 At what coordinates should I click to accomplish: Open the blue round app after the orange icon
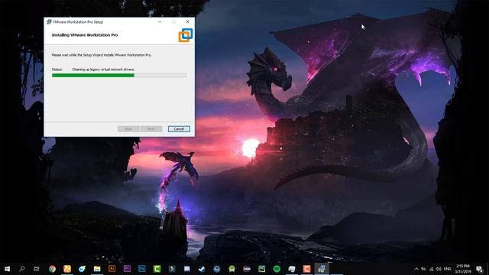coord(82,269)
